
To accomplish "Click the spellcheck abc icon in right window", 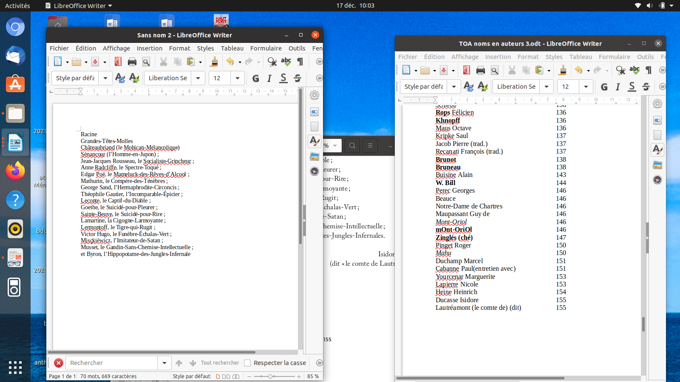I will tap(635, 70).
